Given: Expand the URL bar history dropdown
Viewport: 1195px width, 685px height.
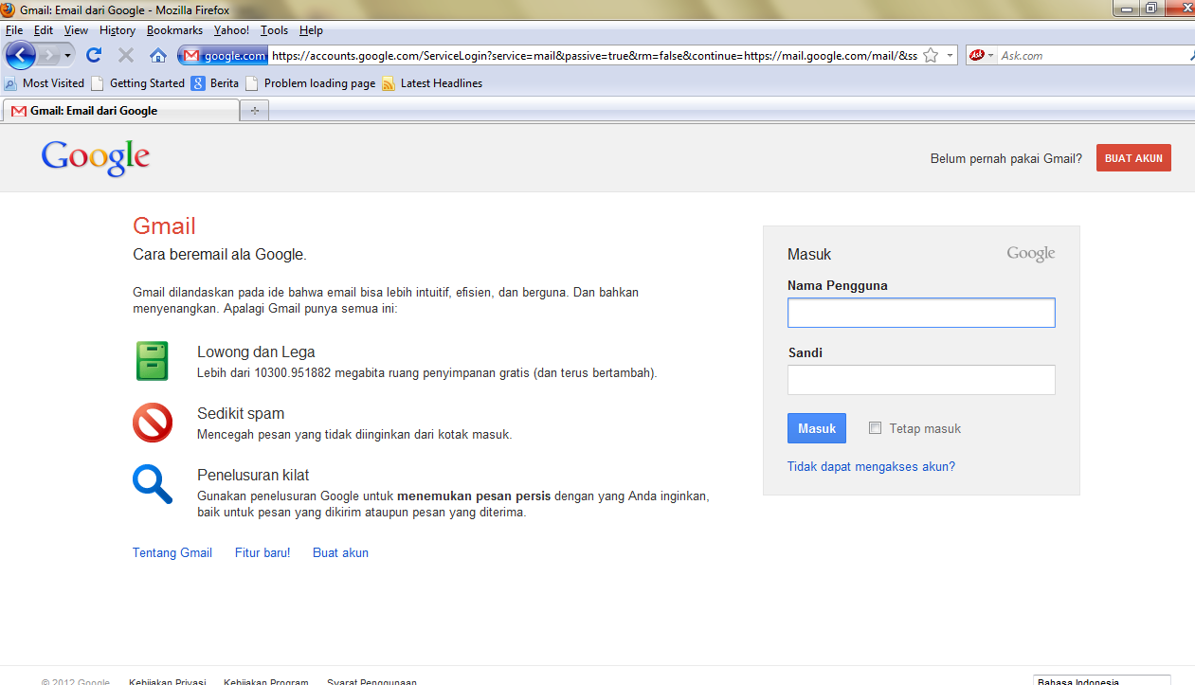Looking at the screenshot, I should pyautogui.click(x=950, y=56).
